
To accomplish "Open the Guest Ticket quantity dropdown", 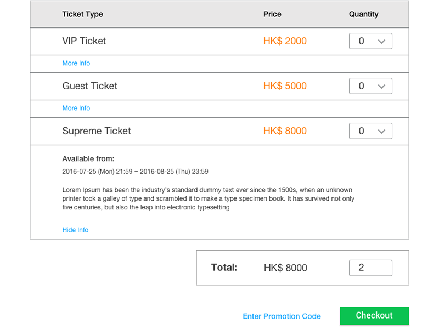I will point(370,86).
